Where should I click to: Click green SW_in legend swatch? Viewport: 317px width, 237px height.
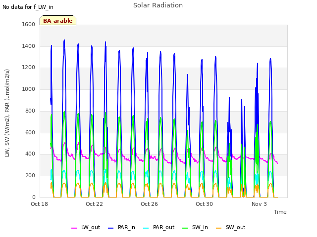click(185, 228)
